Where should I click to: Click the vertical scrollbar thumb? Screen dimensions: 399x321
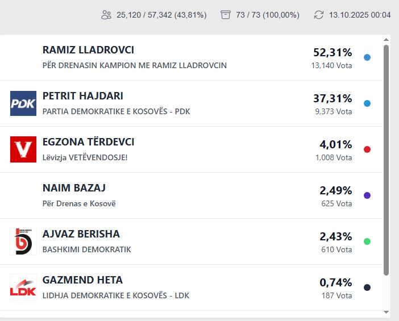click(386, 159)
